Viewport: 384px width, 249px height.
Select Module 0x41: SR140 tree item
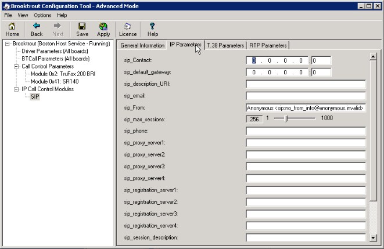pyautogui.click(x=55, y=81)
